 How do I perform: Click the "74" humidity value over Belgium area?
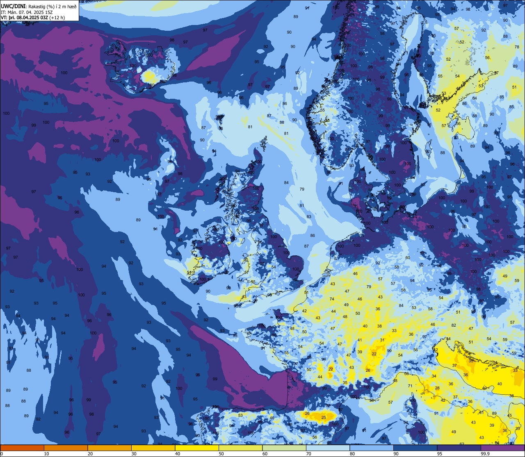(332, 299)
